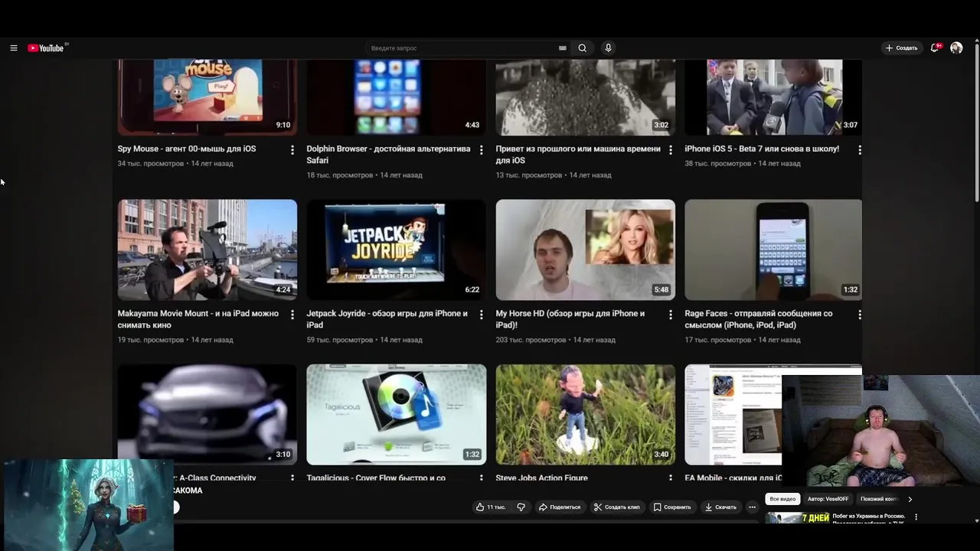This screenshot has width=980, height=551.
Task: Like the video (11 тыс.)
Action: pyautogui.click(x=491, y=507)
